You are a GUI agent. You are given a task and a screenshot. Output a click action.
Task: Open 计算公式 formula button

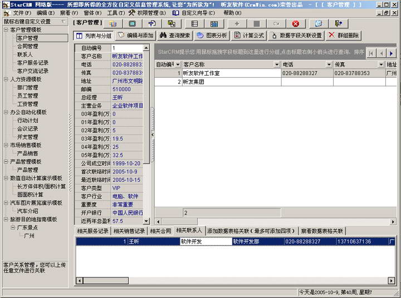pos(249,36)
